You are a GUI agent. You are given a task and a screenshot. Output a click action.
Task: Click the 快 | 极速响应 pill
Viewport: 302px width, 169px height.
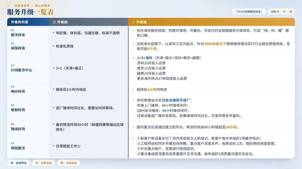[x=18, y=163]
